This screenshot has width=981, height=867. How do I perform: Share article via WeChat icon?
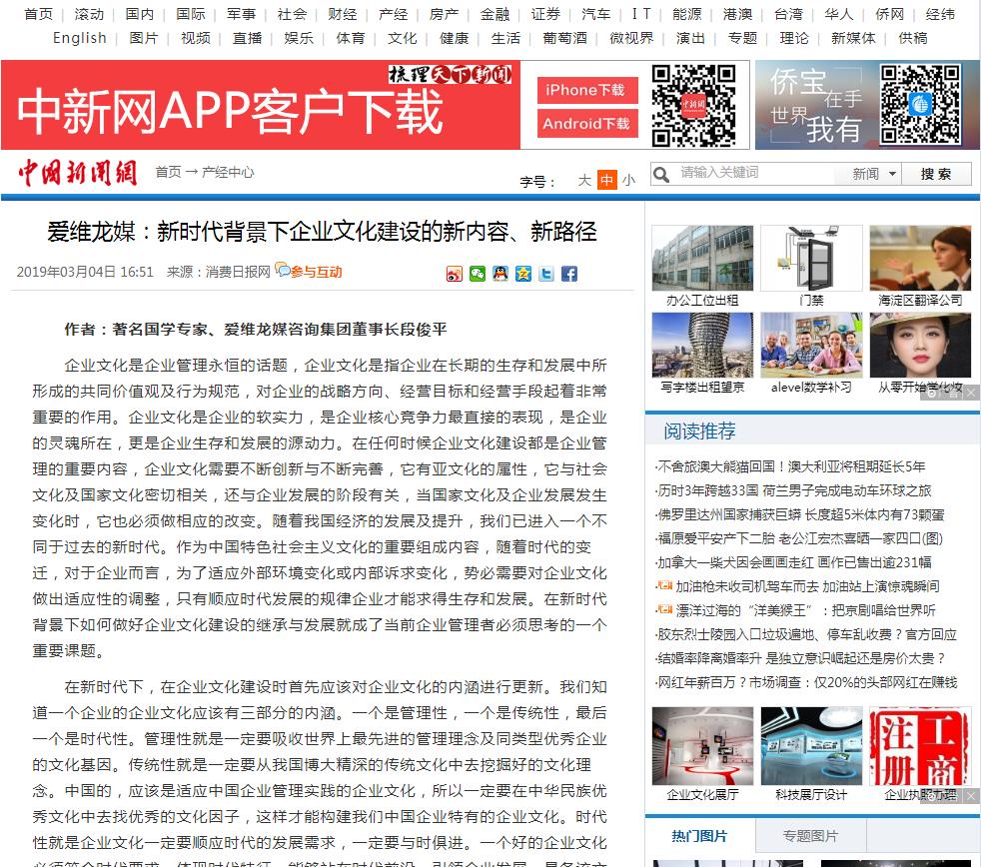click(478, 274)
